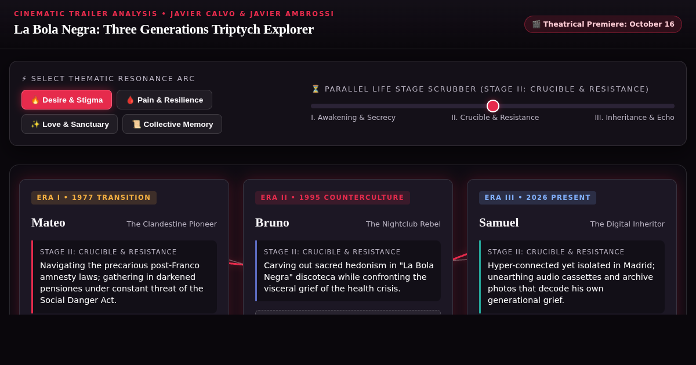
Task: Click the fire icon on Desire & Stigma
Action: click(35, 100)
